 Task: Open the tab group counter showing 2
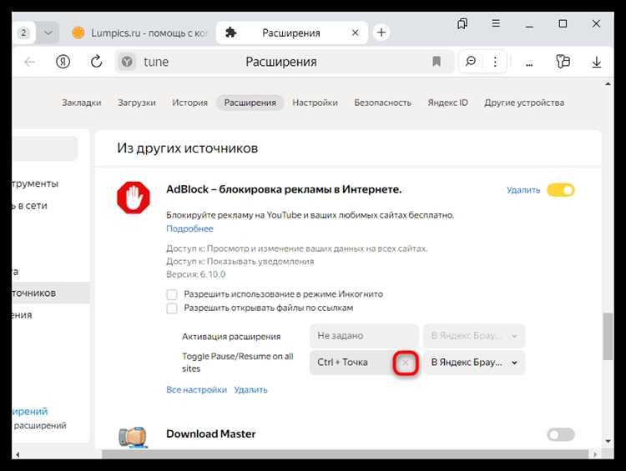pos(24,33)
